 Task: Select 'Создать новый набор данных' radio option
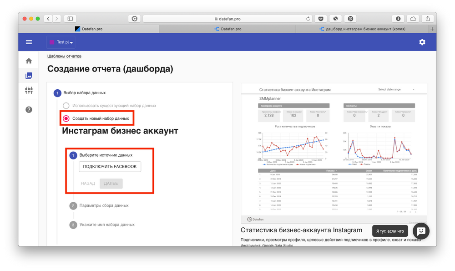(x=66, y=118)
